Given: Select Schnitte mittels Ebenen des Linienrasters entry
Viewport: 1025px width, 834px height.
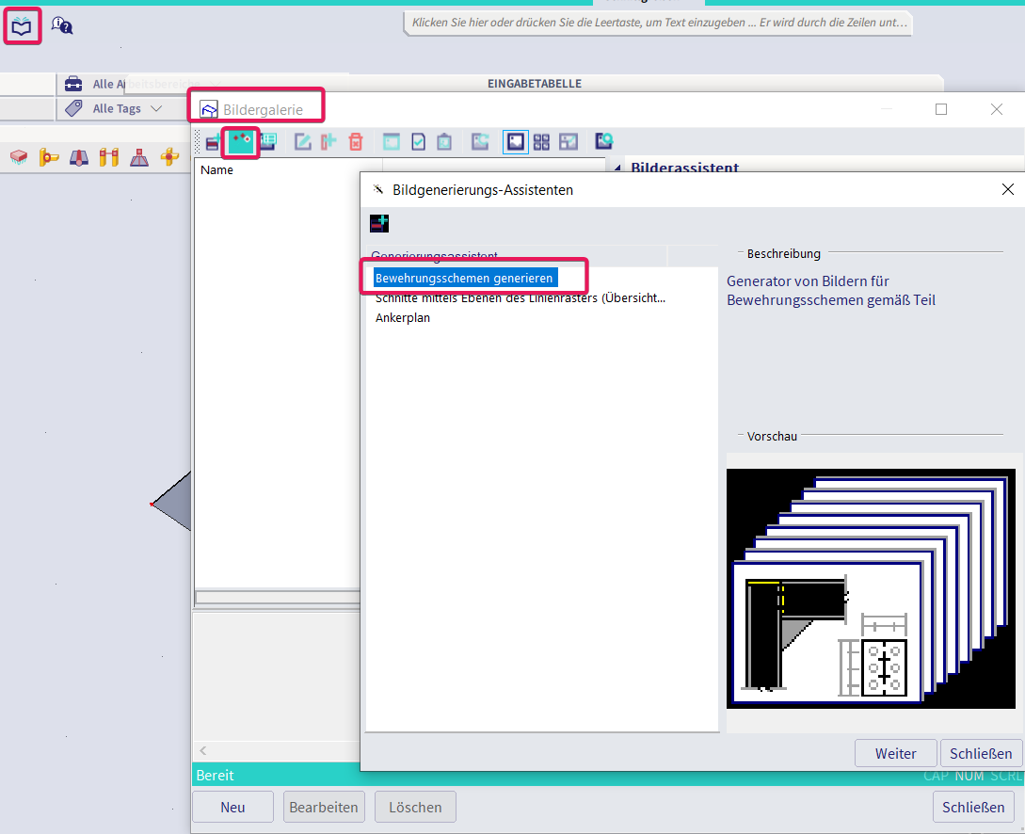Looking at the screenshot, I should pyautogui.click(x=521, y=298).
